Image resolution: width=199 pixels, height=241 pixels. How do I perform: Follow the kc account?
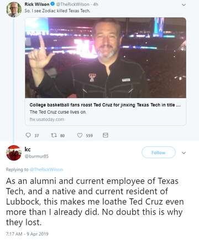pyautogui.click(x=158, y=152)
